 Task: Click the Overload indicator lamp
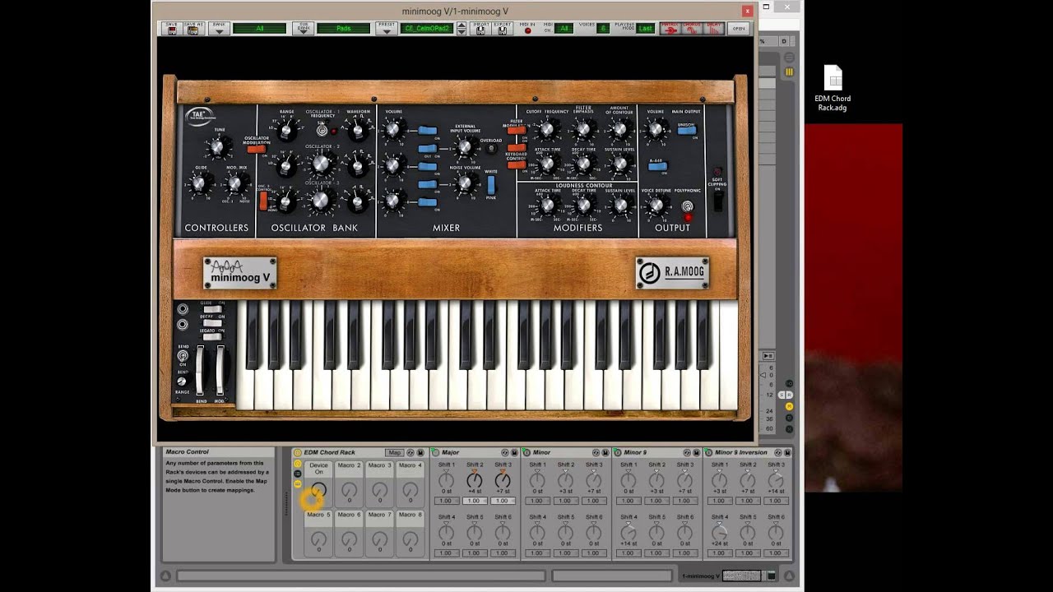coord(492,149)
